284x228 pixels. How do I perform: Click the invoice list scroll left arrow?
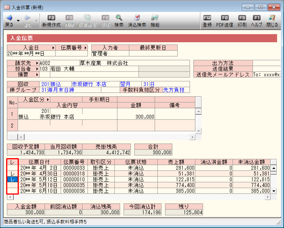click(10, 197)
